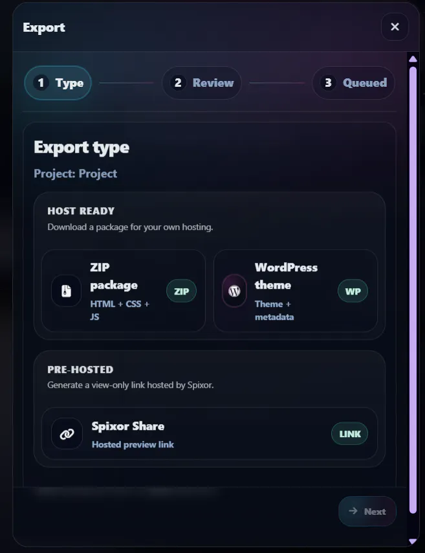Click the green ZIP badge
The width and height of the screenshot is (425, 553).
182,291
